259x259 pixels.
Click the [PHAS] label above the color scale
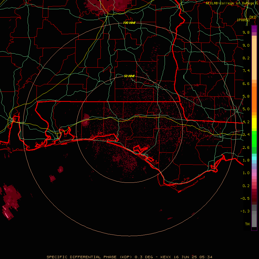(243, 20)
